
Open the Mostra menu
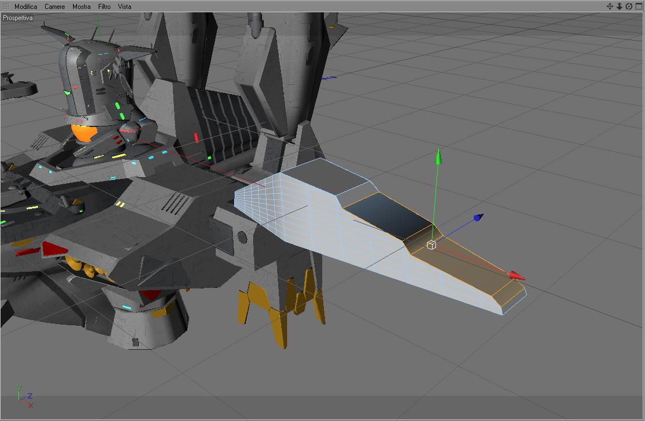click(x=81, y=7)
